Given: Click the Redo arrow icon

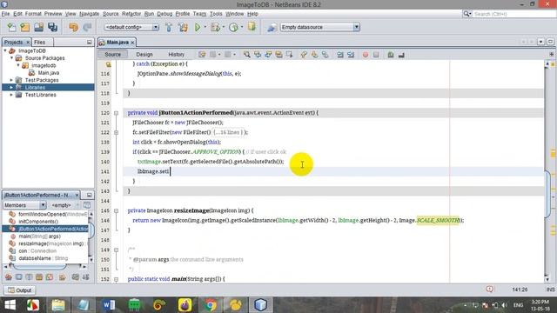Looking at the screenshot, I should 87,27.
